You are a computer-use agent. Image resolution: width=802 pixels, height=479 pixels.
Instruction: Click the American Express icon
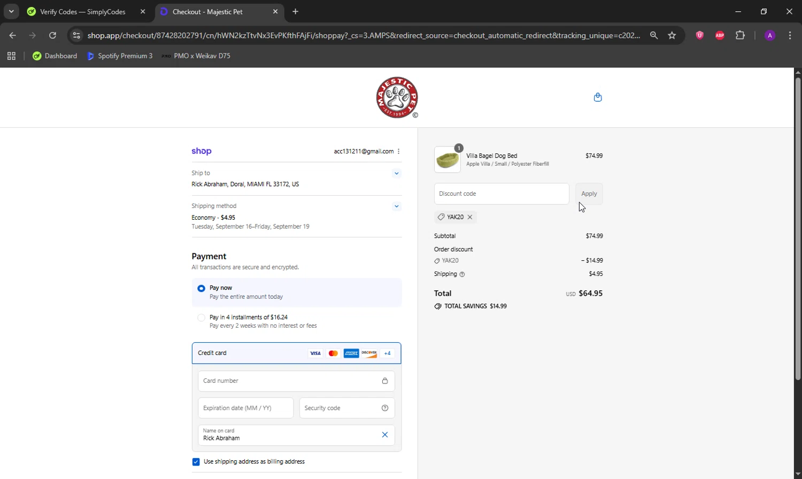(x=351, y=353)
